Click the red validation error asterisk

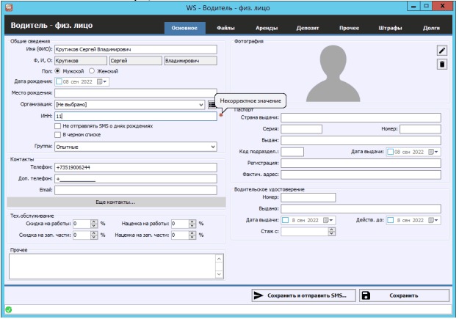coord(221,116)
